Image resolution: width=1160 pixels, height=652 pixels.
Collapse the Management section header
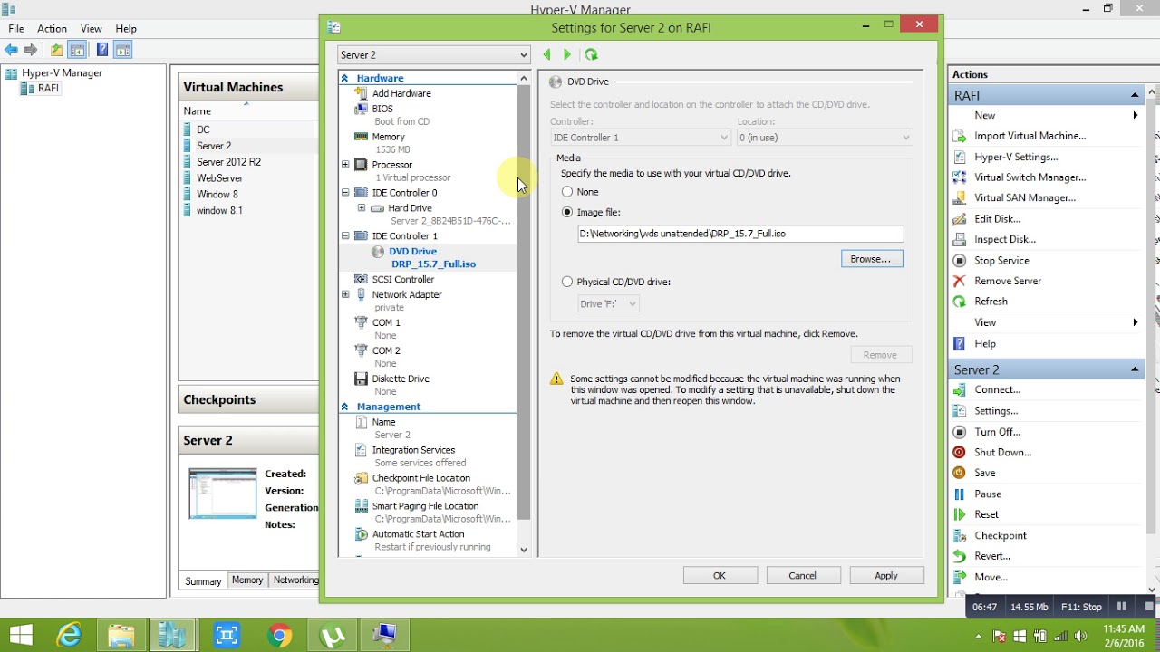(x=344, y=407)
